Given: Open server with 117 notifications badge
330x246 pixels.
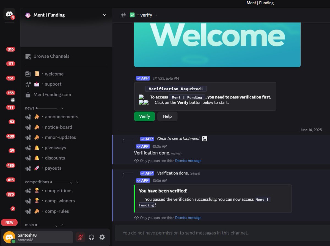Looking at the screenshot, I should (x=10, y=64).
